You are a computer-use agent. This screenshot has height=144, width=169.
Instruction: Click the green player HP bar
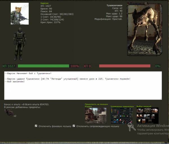point(43,66)
